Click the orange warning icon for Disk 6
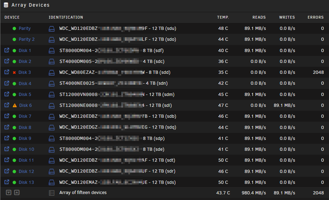Image resolution: width=329 pixels, height=200 pixels. click(15, 105)
